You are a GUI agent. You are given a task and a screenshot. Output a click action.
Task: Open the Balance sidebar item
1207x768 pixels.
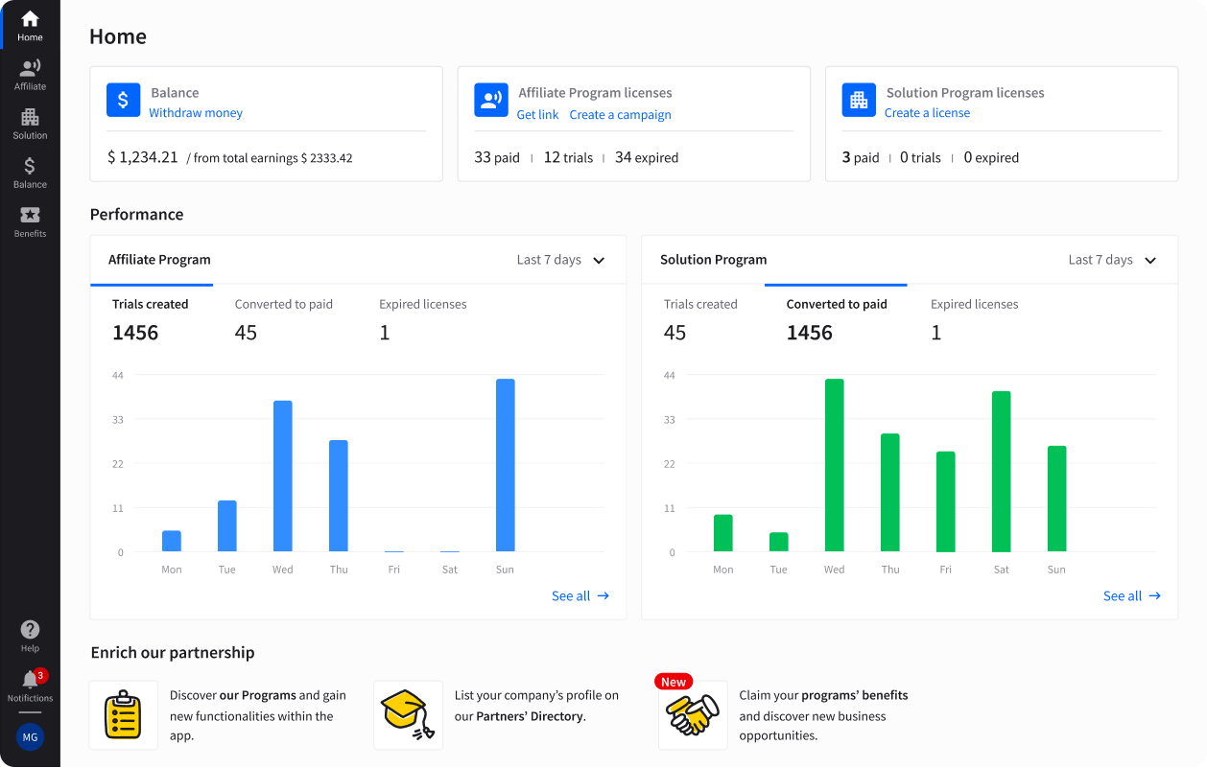coord(30,172)
